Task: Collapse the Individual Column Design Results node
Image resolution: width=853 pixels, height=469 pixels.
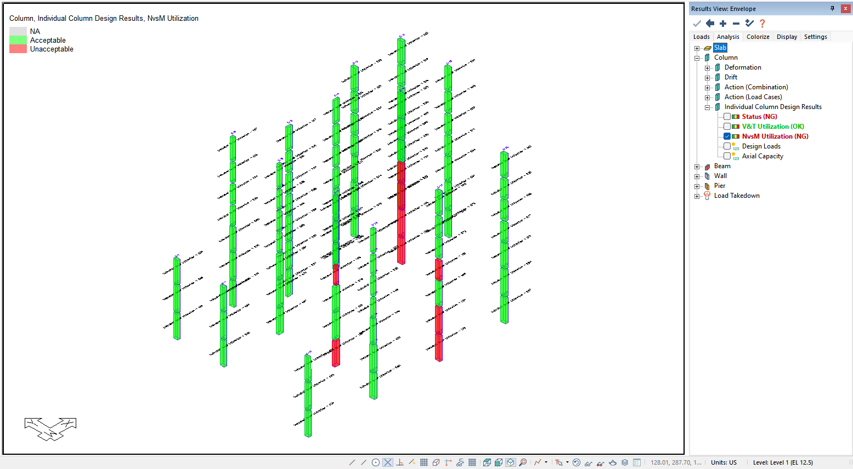Action: tap(708, 107)
